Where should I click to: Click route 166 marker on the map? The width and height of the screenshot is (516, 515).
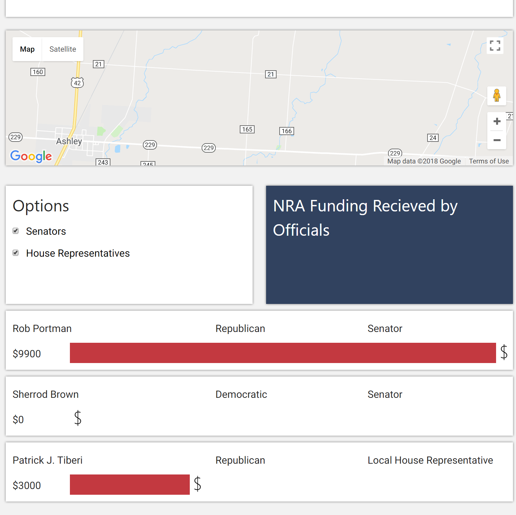coord(287,131)
